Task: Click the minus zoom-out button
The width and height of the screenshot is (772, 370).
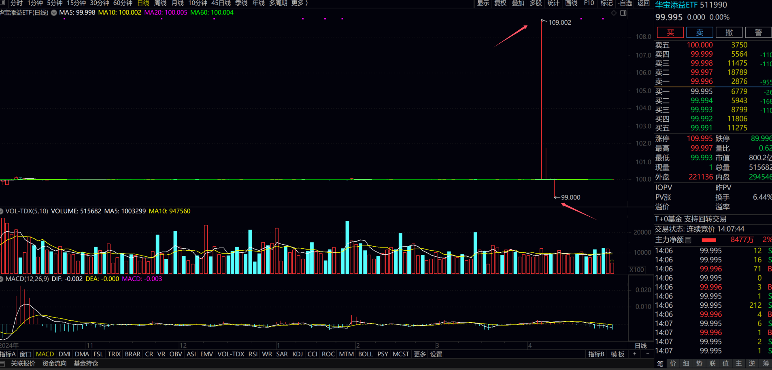Action: point(647,354)
